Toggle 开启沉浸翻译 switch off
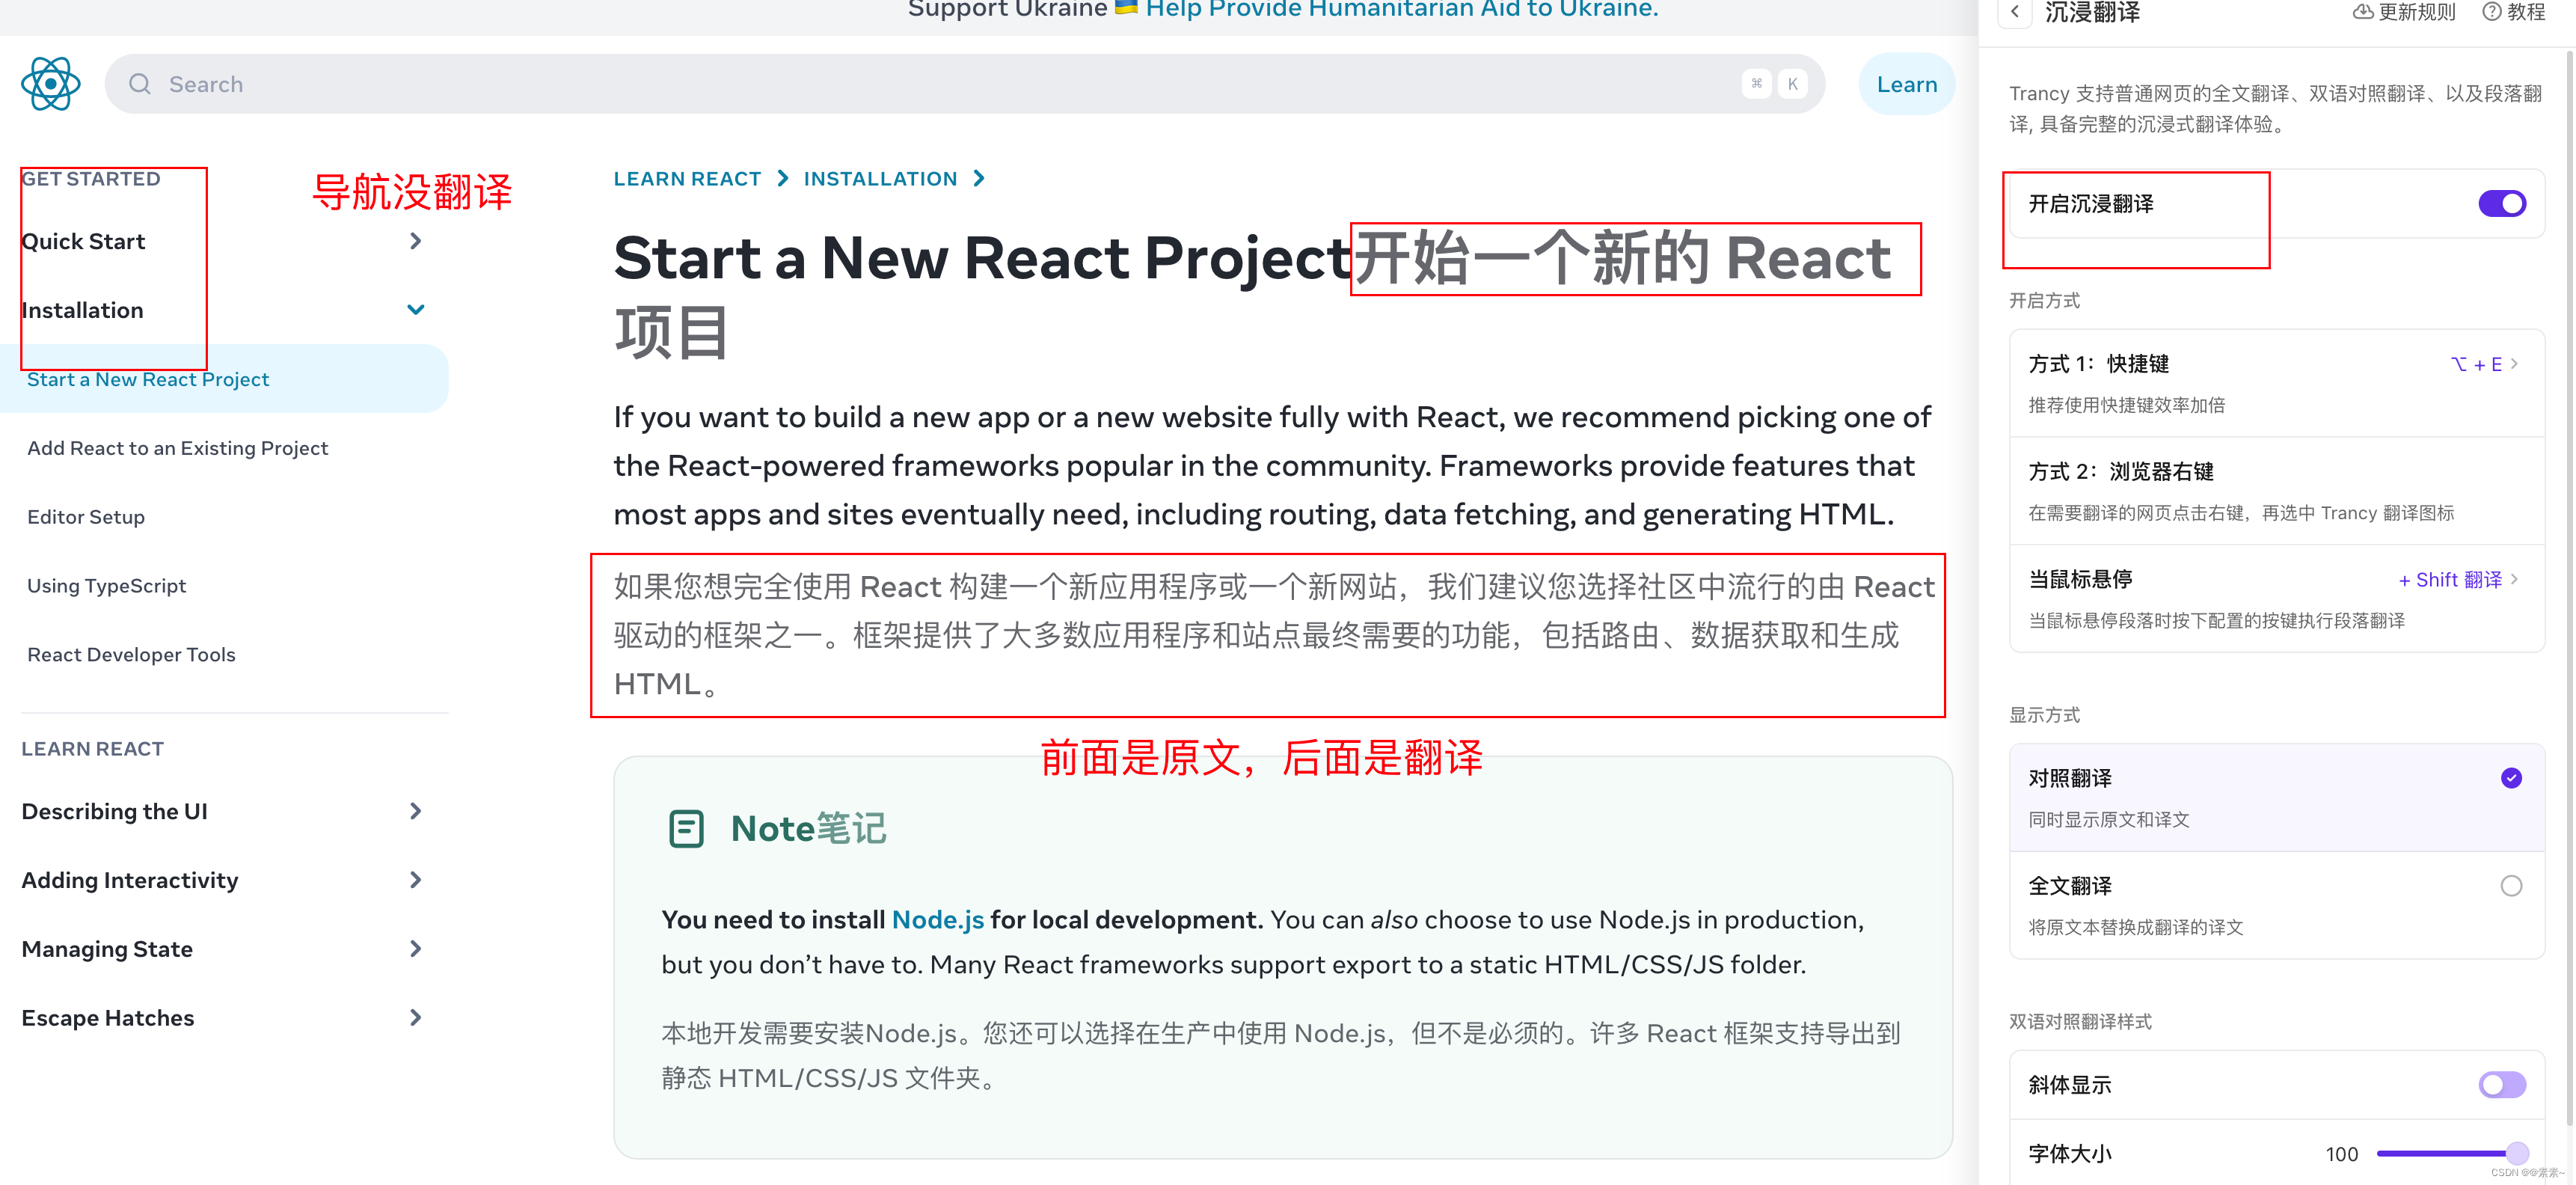 (x=2501, y=204)
